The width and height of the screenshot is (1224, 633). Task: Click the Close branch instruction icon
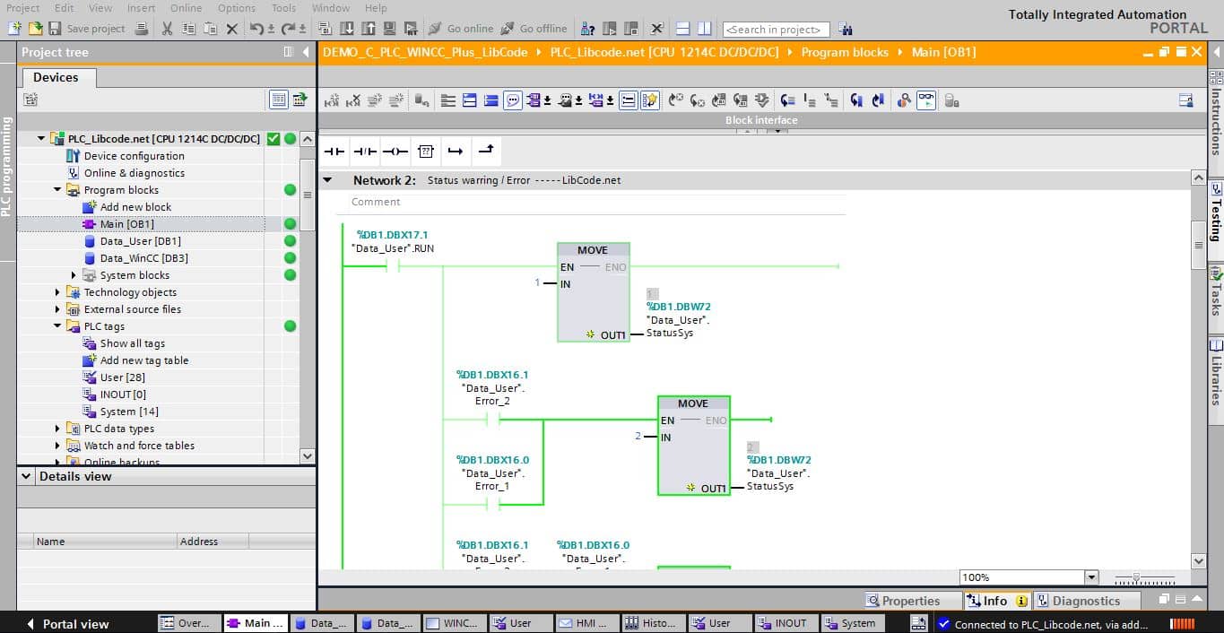[485, 152]
